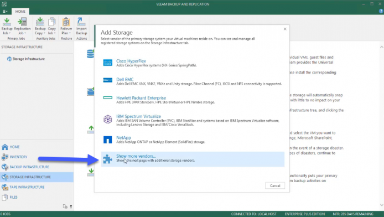This screenshot has width=384, height=217.
Task: Click the Dell EMC vendor icon
Action: point(107,80)
